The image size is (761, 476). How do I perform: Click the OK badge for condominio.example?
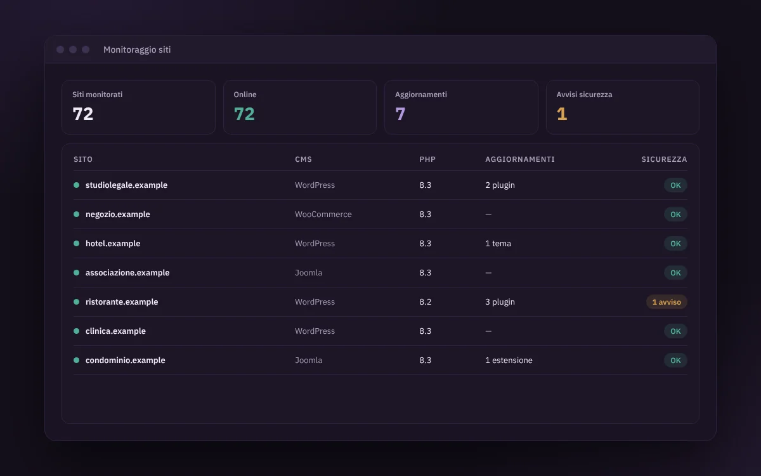click(675, 360)
